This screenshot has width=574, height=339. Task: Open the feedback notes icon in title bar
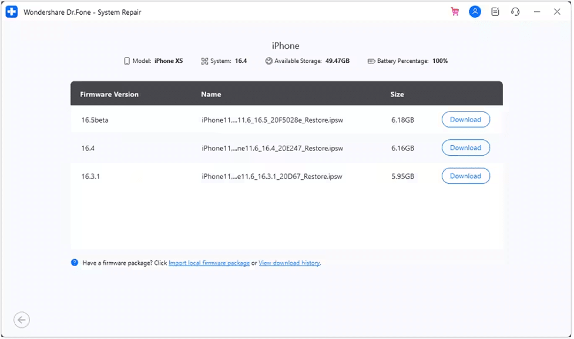coord(495,11)
